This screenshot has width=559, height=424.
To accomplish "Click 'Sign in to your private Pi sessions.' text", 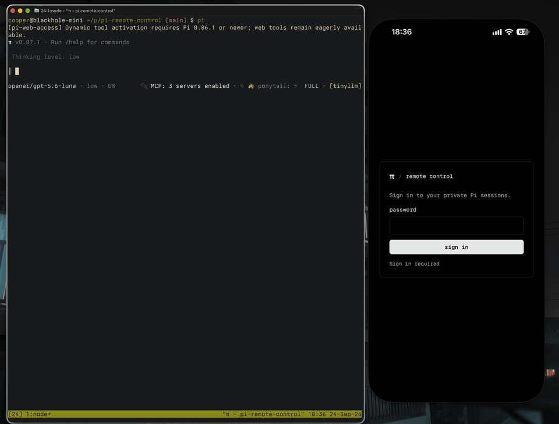I will click(x=450, y=195).
